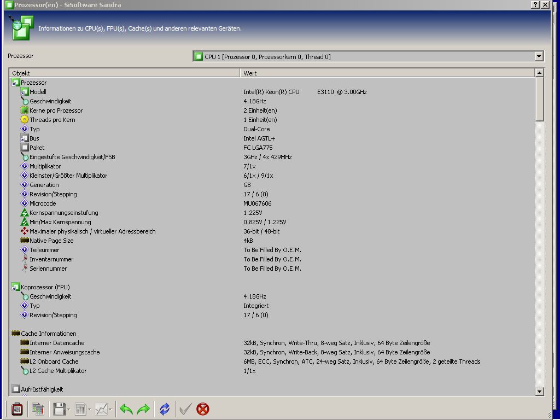The height and width of the screenshot is (420, 560).
Task: Click the Wert column header
Action: [x=387, y=73]
